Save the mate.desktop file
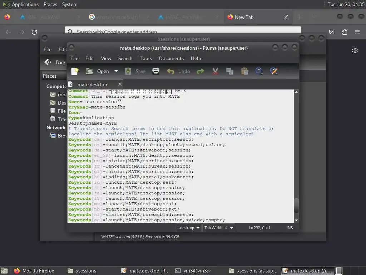Screen dimensions: 366x275 [135, 71]
